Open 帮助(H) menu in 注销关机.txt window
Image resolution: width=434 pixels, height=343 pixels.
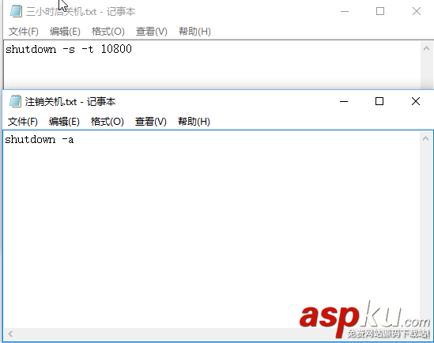pos(194,122)
